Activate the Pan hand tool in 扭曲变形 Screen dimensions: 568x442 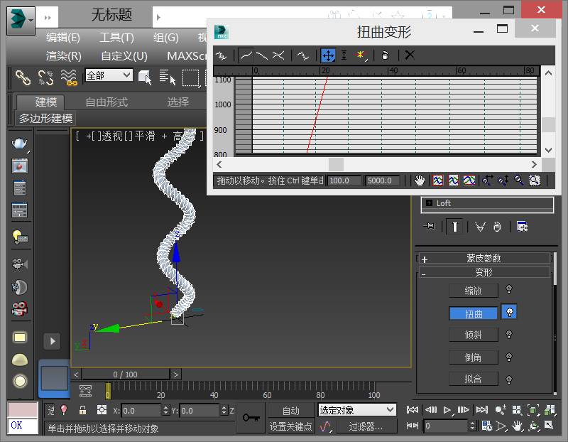click(x=420, y=180)
